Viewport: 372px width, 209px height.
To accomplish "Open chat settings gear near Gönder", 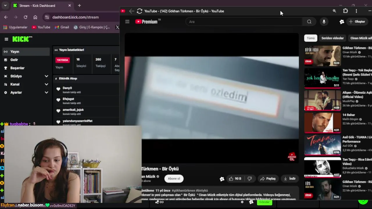I will tap(242, 202).
